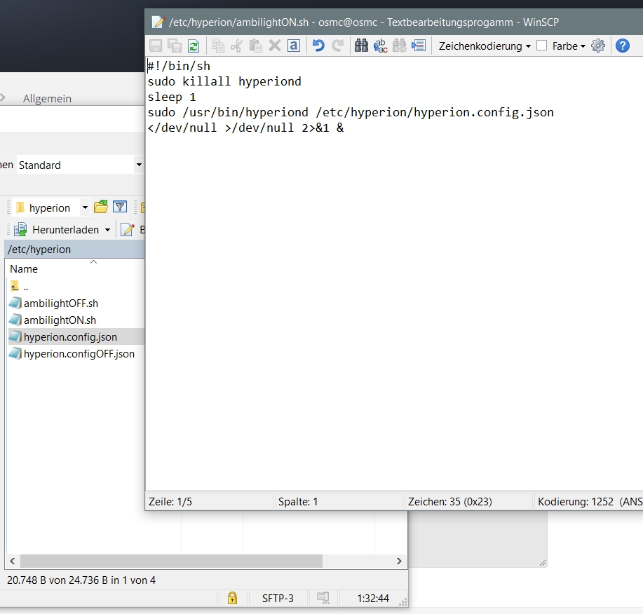Open the hyperion directory dropdown
This screenshot has height=614, width=643.
pyautogui.click(x=86, y=207)
